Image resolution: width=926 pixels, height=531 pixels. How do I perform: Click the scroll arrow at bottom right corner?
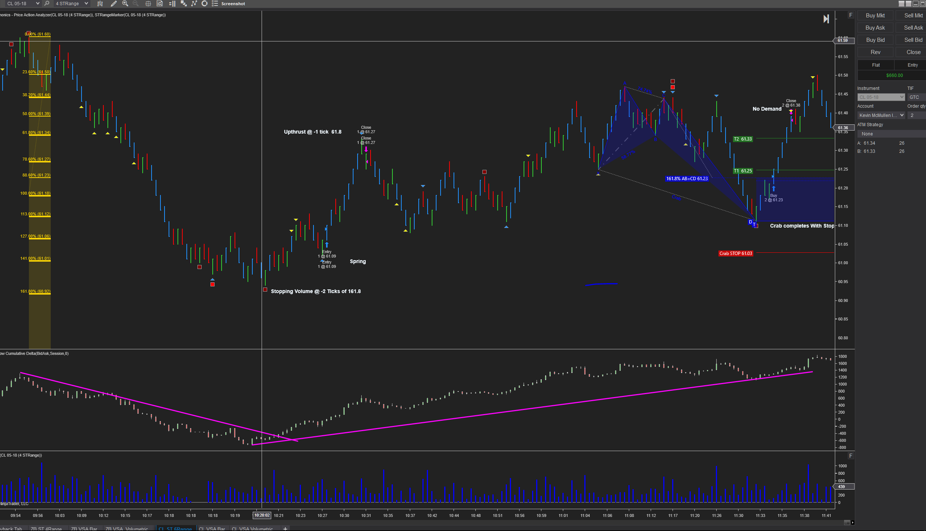pyautogui.click(x=853, y=522)
